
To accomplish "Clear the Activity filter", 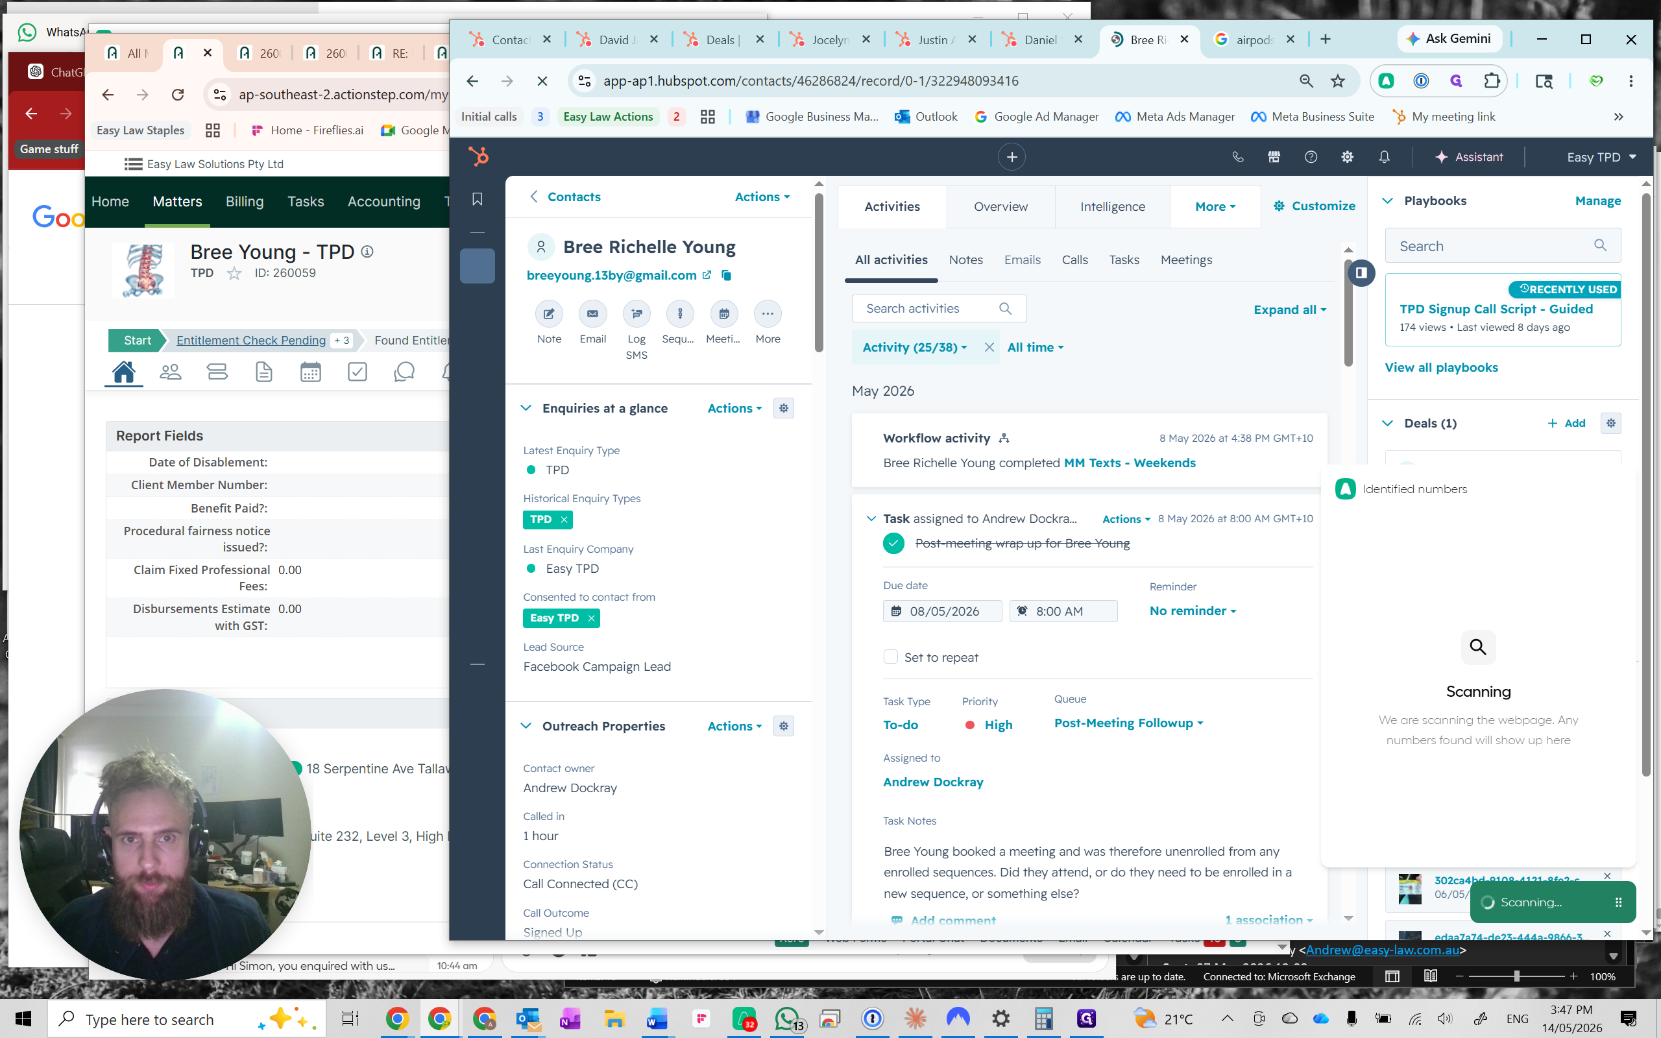I will tap(989, 347).
